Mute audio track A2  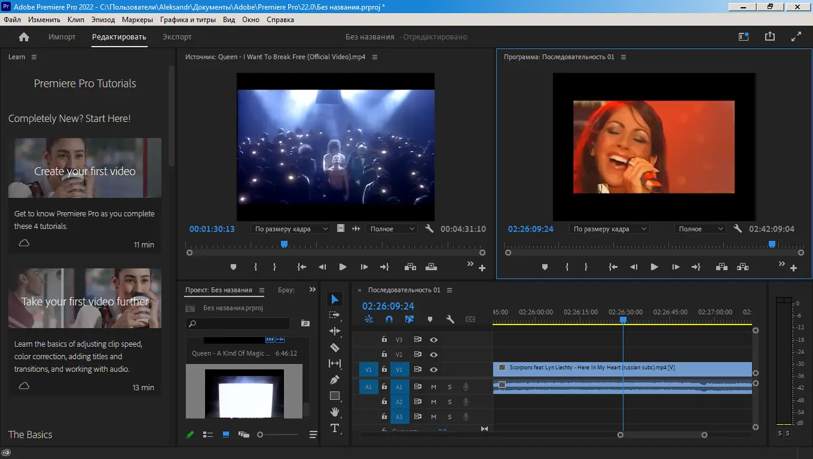(x=433, y=402)
